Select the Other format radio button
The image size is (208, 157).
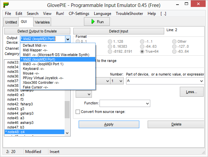tap(174, 41)
